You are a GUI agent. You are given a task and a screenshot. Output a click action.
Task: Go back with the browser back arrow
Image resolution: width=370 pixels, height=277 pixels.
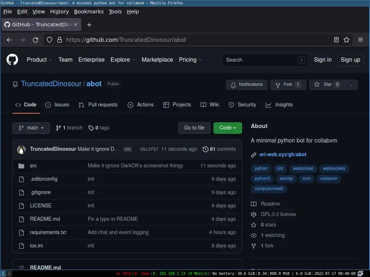(x=9, y=40)
